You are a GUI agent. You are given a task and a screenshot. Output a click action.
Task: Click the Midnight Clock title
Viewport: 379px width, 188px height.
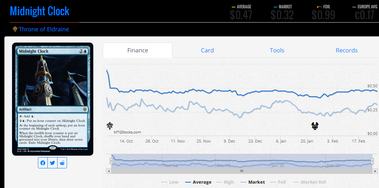(40, 11)
